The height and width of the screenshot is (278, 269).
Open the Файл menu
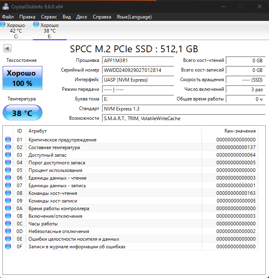pyautogui.click(x=8, y=17)
